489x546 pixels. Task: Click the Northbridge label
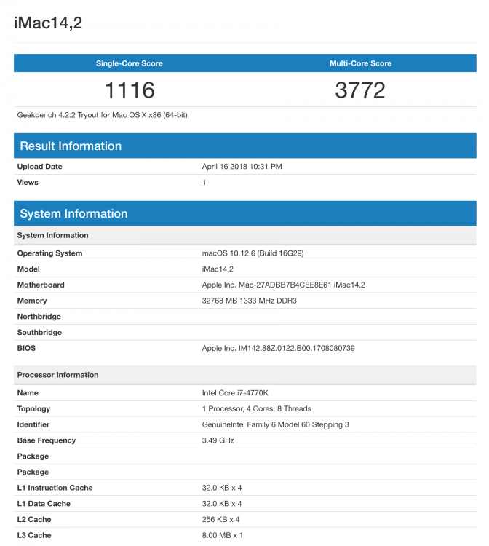tap(39, 317)
